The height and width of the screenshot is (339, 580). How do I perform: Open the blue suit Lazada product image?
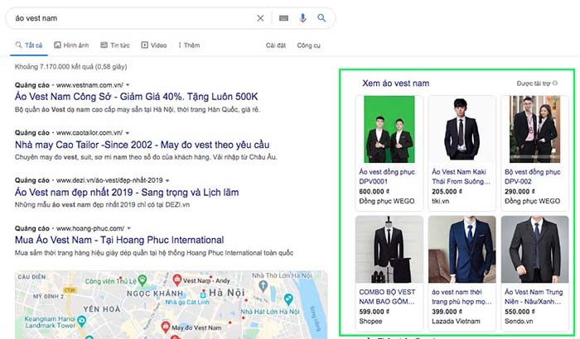[462, 249]
